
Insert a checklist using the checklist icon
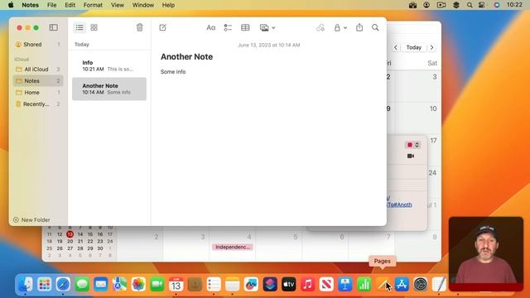coord(228,27)
